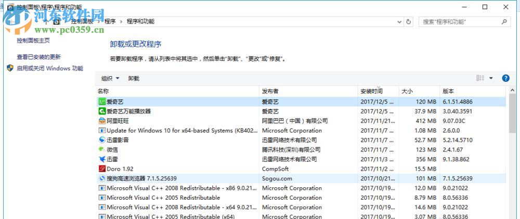The image size is (520, 219).
Task: Click the 52.7 MB size cell
Action: (x=425, y=140)
